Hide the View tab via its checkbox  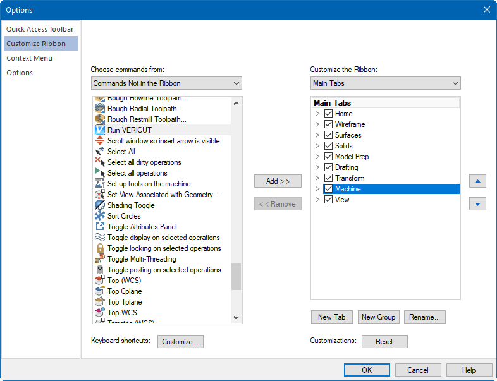(x=328, y=200)
